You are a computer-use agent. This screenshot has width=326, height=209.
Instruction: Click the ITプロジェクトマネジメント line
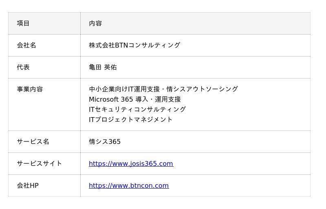coord(130,120)
